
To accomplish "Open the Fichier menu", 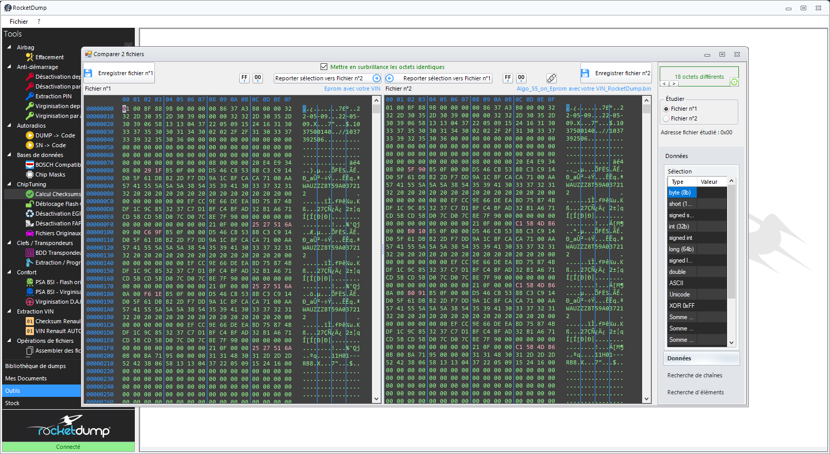I will pos(19,22).
